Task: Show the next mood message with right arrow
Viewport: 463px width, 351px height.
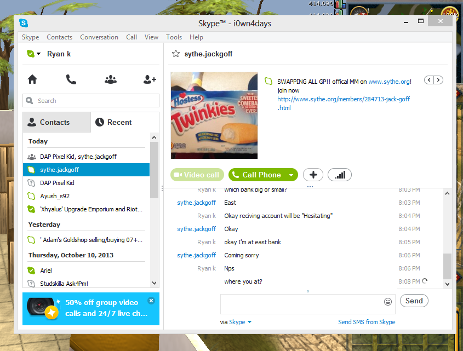Action: click(x=438, y=80)
